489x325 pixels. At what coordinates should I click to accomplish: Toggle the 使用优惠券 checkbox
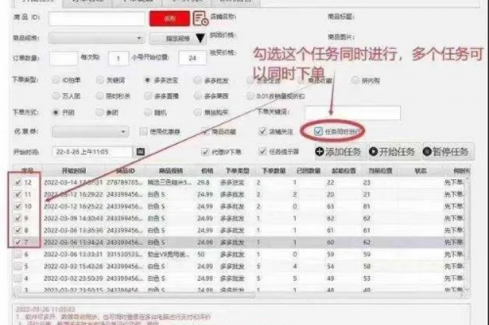(143, 131)
